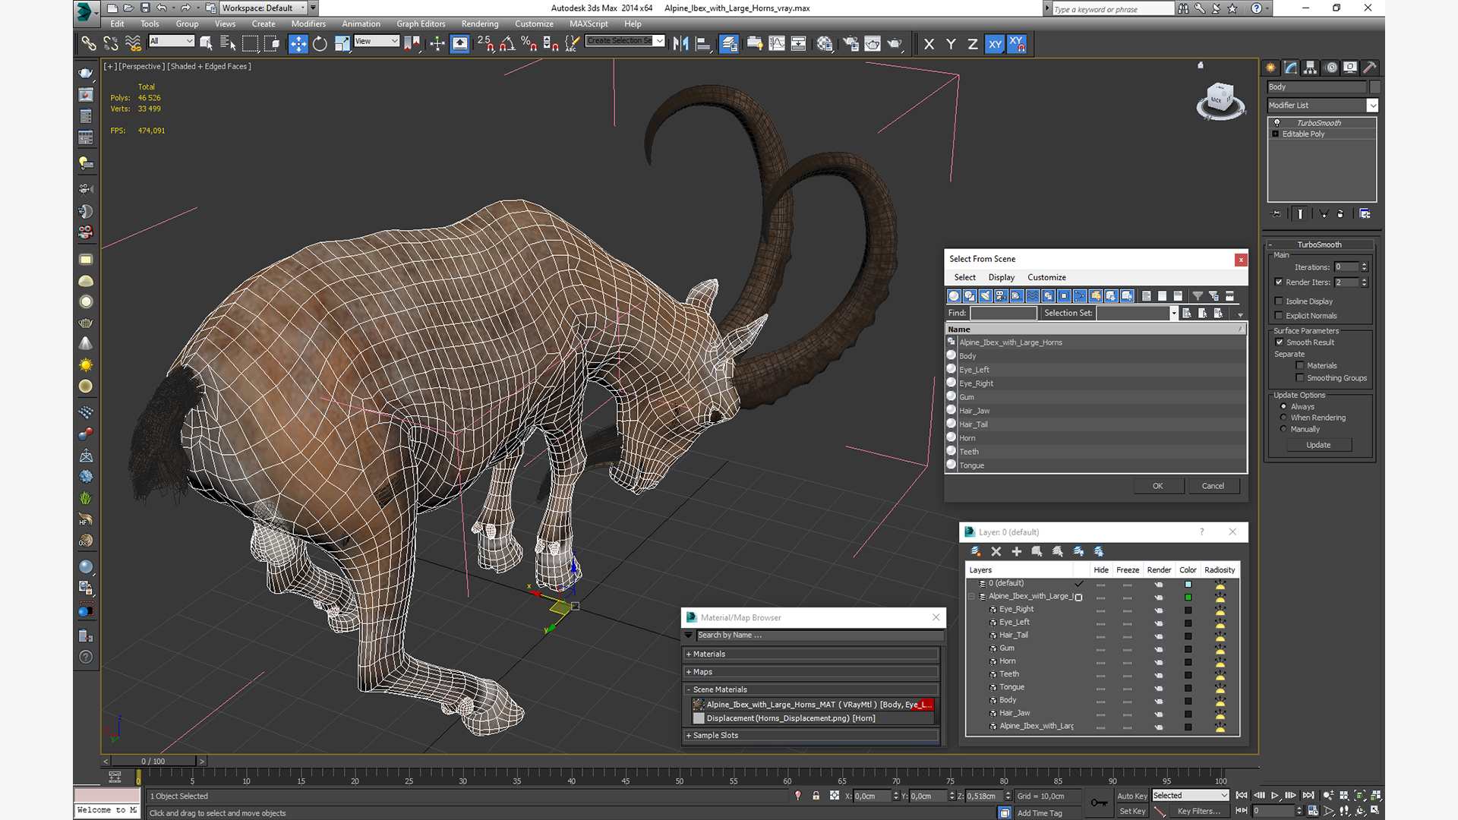Open the Render Setup icon
1458x820 pixels.
850,44
